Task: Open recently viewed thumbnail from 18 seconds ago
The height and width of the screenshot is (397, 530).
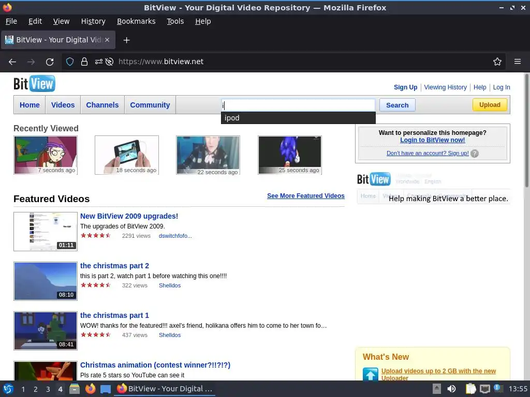Action: point(127,155)
